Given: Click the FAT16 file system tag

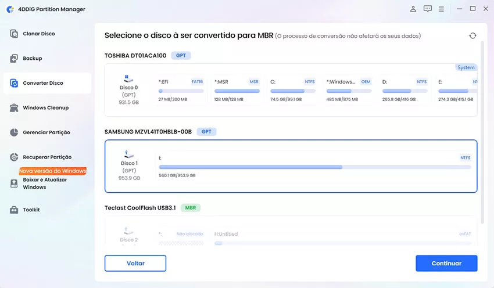Looking at the screenshot, I should (197, 82).
